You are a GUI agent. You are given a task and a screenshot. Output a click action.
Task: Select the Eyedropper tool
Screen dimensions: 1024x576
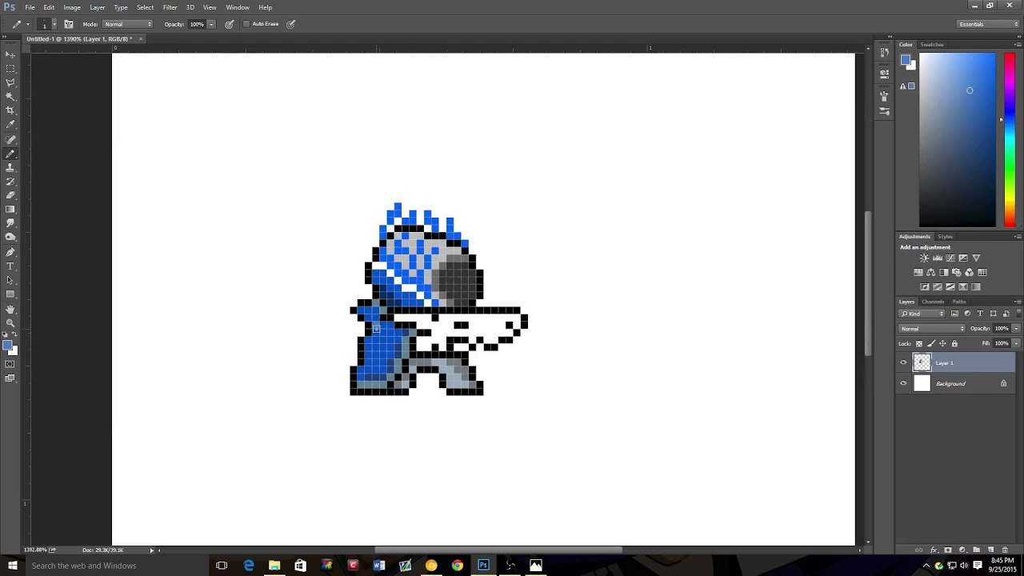[10, 125]
